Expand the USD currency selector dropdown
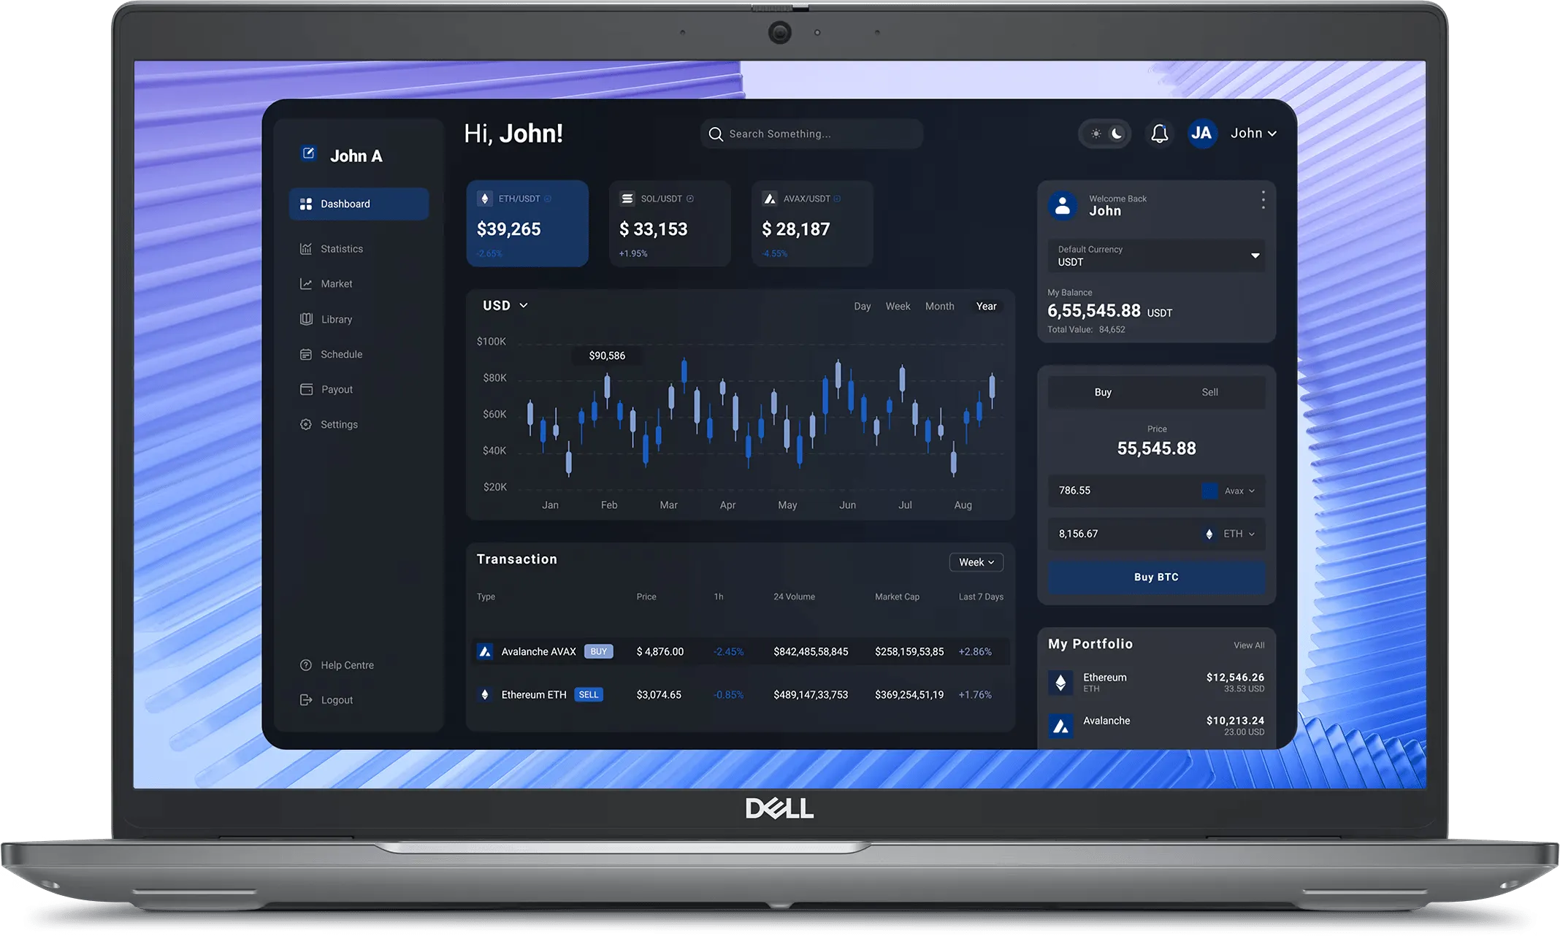The height and width of the screenshot is (936, 1560). click(502, 305)
